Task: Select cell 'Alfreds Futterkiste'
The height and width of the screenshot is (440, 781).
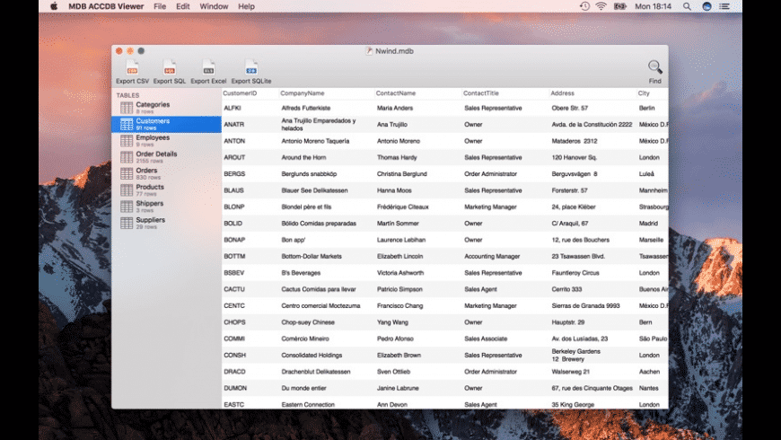Action: 306,108
